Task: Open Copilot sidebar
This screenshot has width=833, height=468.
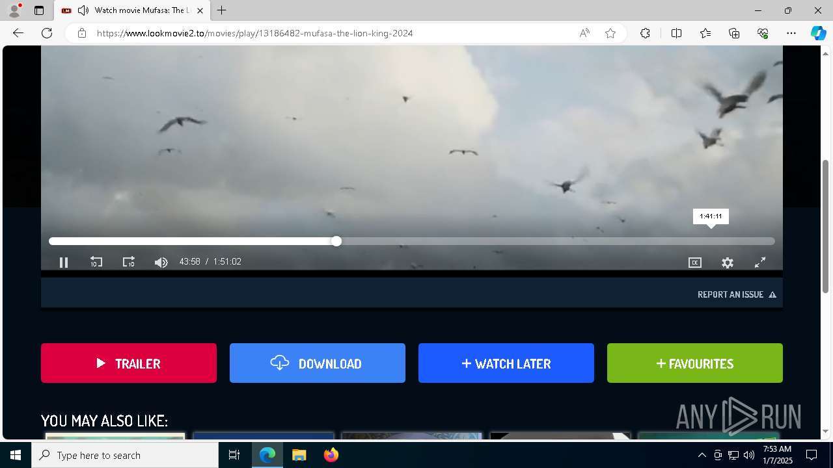Action: click(x=818, y=33)
